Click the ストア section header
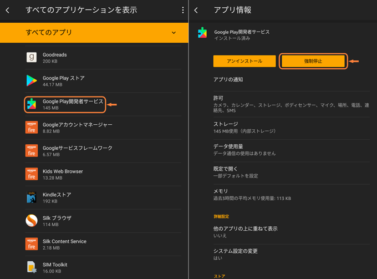This screenshot has width=377, height=279. [x=220, y=276]
